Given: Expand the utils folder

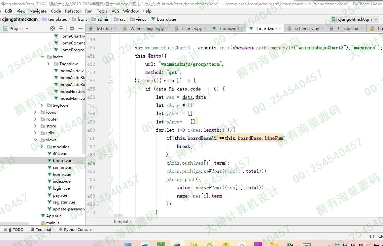Looking at the screenshot, I should (x=35, y=133).
